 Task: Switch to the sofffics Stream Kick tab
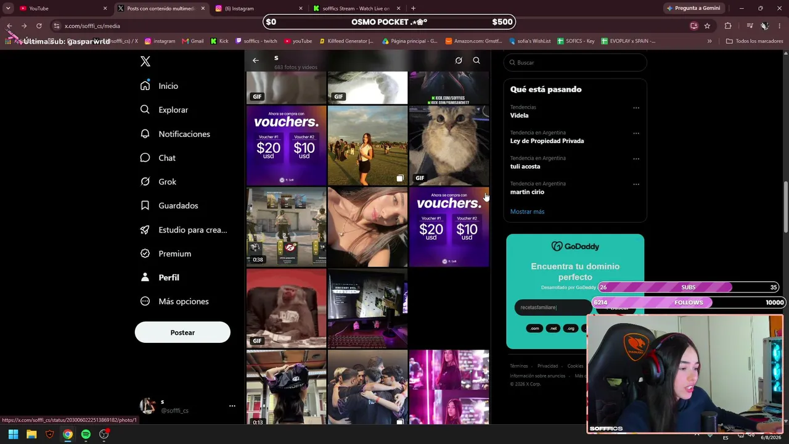[356, 9]
